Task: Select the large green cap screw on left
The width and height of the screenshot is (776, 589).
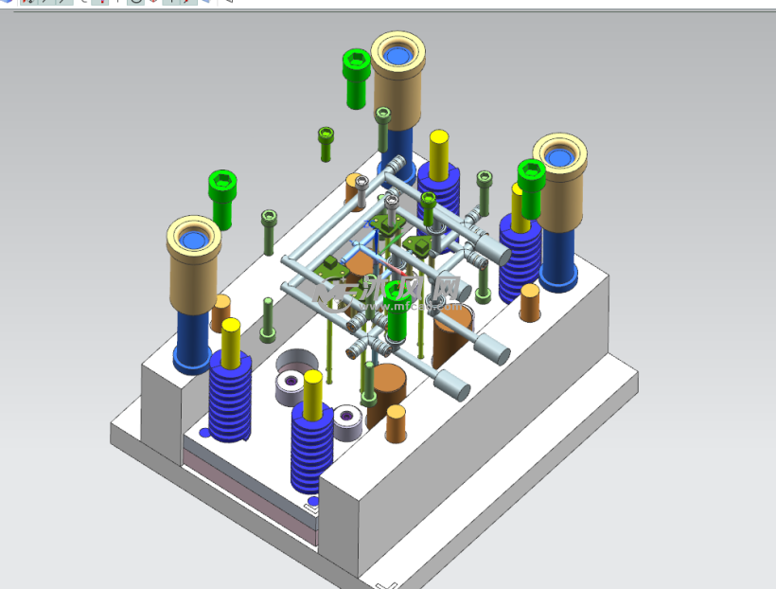Action: 223,197
